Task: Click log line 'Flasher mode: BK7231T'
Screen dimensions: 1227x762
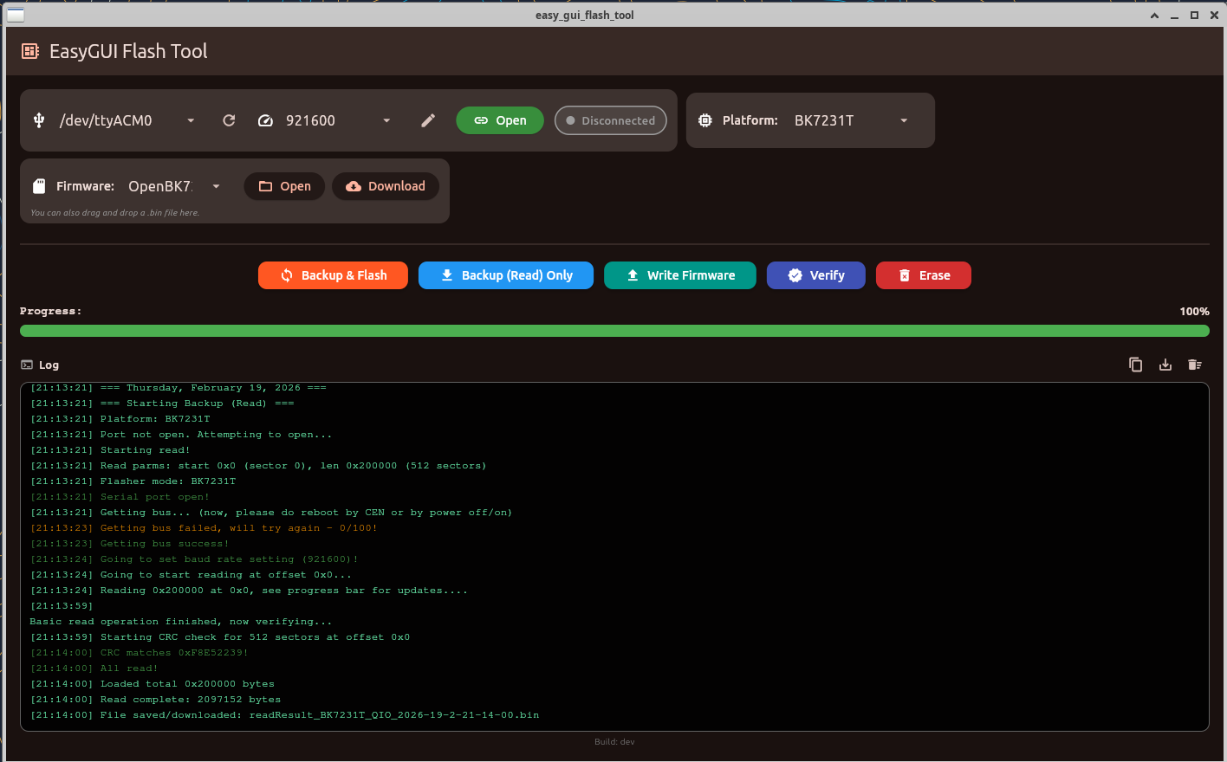Action: click(x=133, y=481)
